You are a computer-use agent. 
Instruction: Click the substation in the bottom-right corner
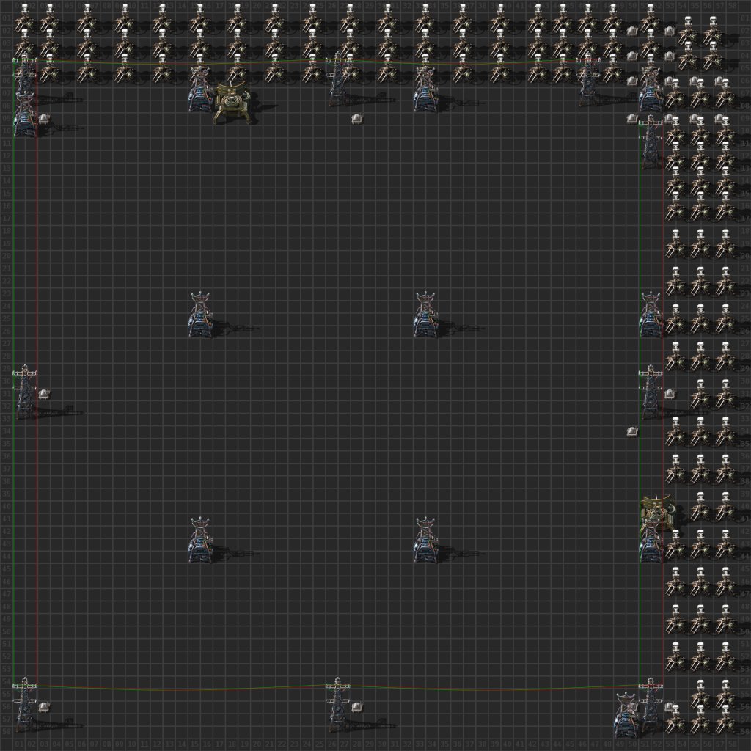pyautogui.click(x=626, y=719)
